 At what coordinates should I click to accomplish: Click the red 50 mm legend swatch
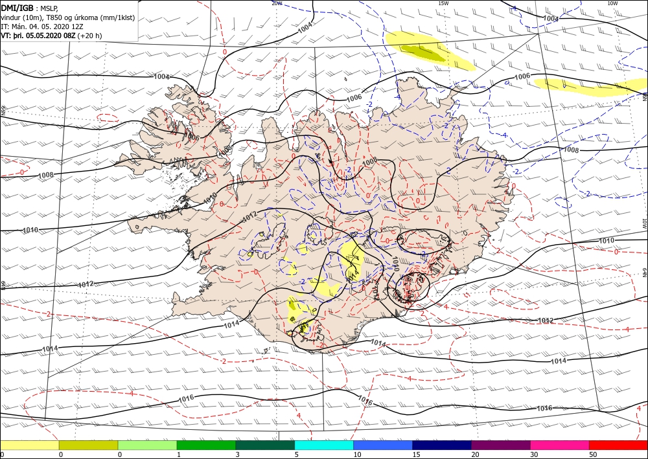pos(618,445)
